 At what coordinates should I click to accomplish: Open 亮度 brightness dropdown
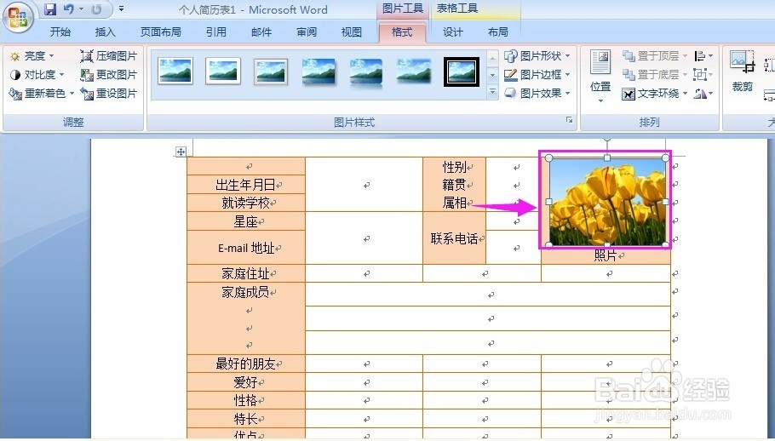click(x=32, y=56)
